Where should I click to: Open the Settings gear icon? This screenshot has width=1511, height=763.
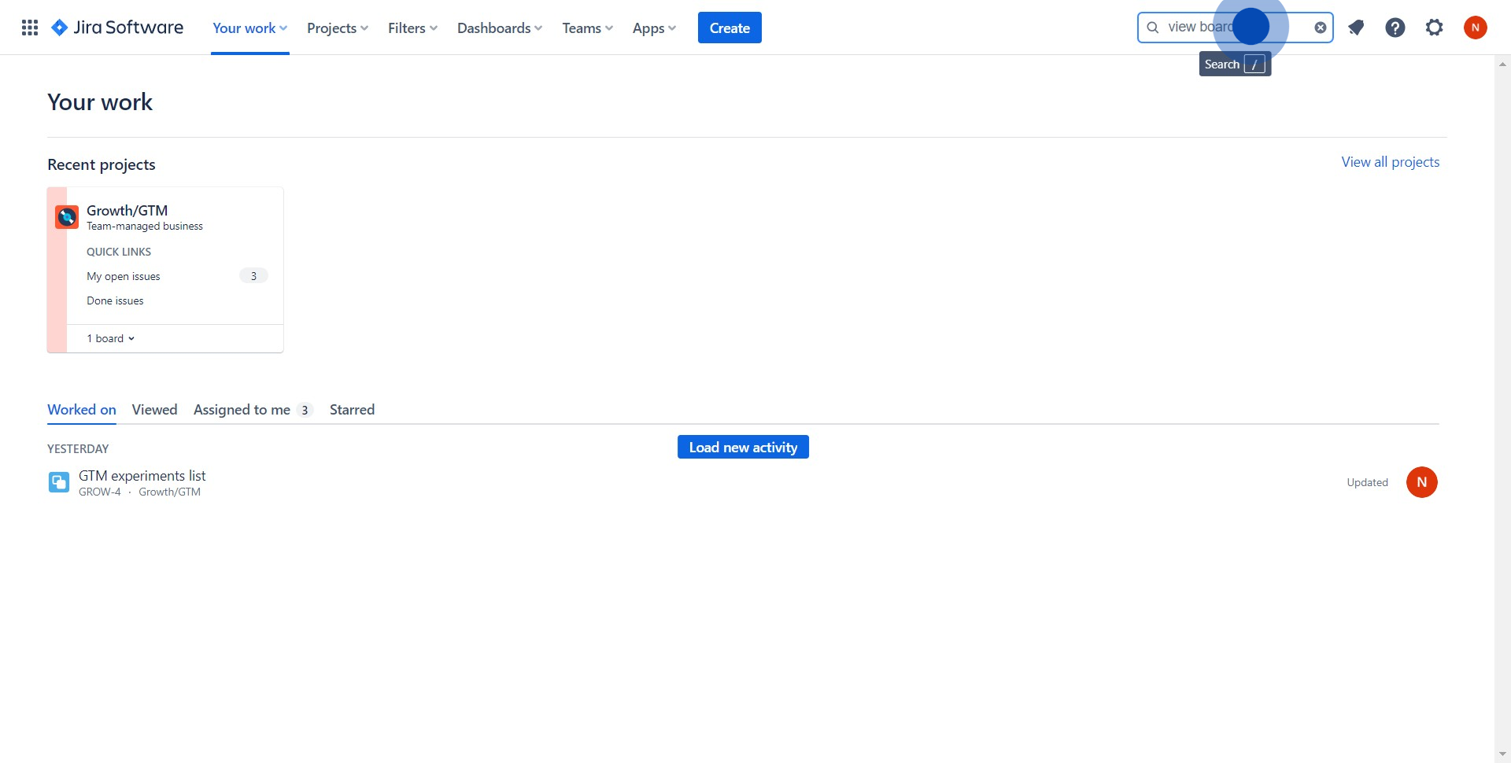1435,28
